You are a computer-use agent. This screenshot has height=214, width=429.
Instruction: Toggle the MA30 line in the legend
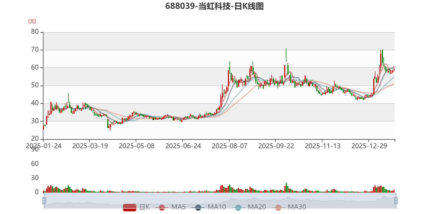[289, 207]
